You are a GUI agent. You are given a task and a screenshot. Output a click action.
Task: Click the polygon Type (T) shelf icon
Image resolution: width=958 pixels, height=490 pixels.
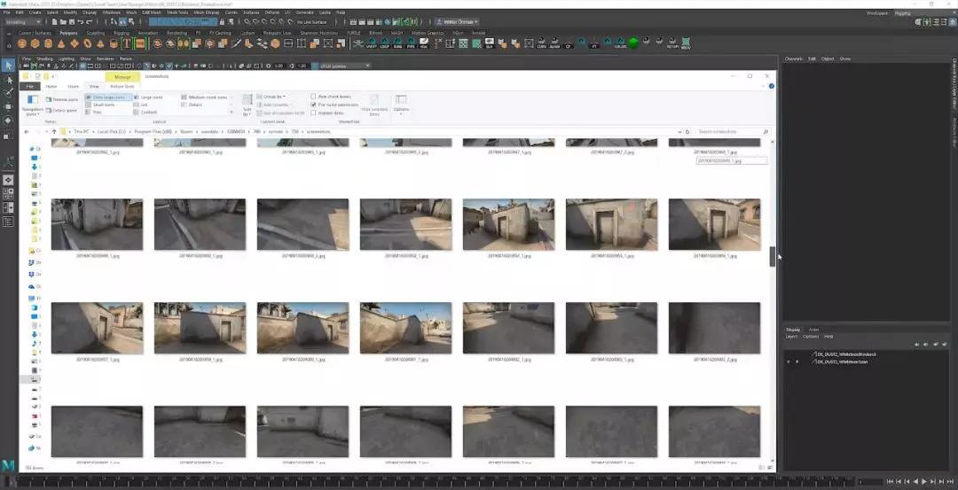tap(127, 43)
